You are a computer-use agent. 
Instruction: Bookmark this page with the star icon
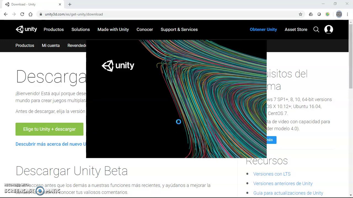pyautogui.click(x=301, y=14)
